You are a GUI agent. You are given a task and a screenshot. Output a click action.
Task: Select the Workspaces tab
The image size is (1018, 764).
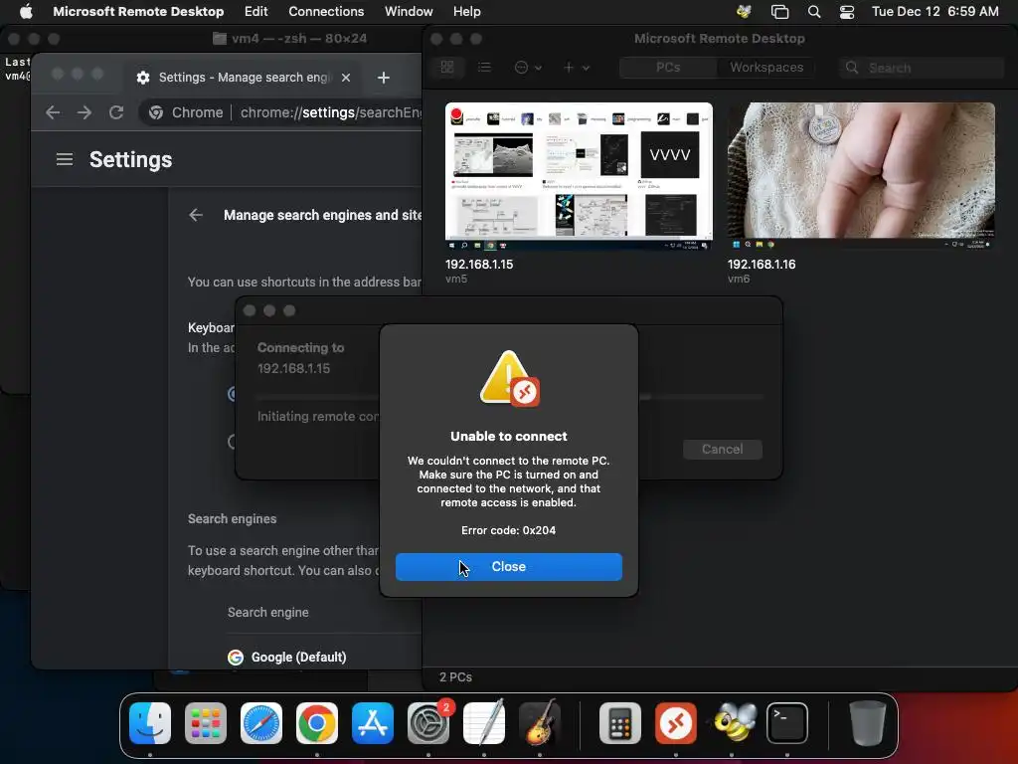point(766,68)
